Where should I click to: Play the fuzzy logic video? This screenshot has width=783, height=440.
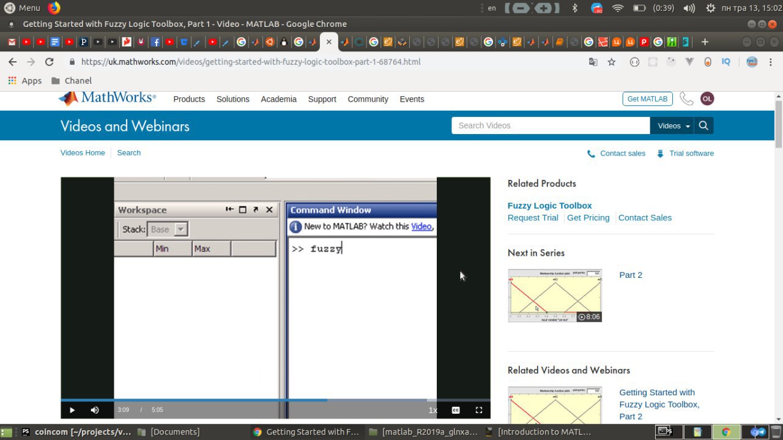pos(72,410)
